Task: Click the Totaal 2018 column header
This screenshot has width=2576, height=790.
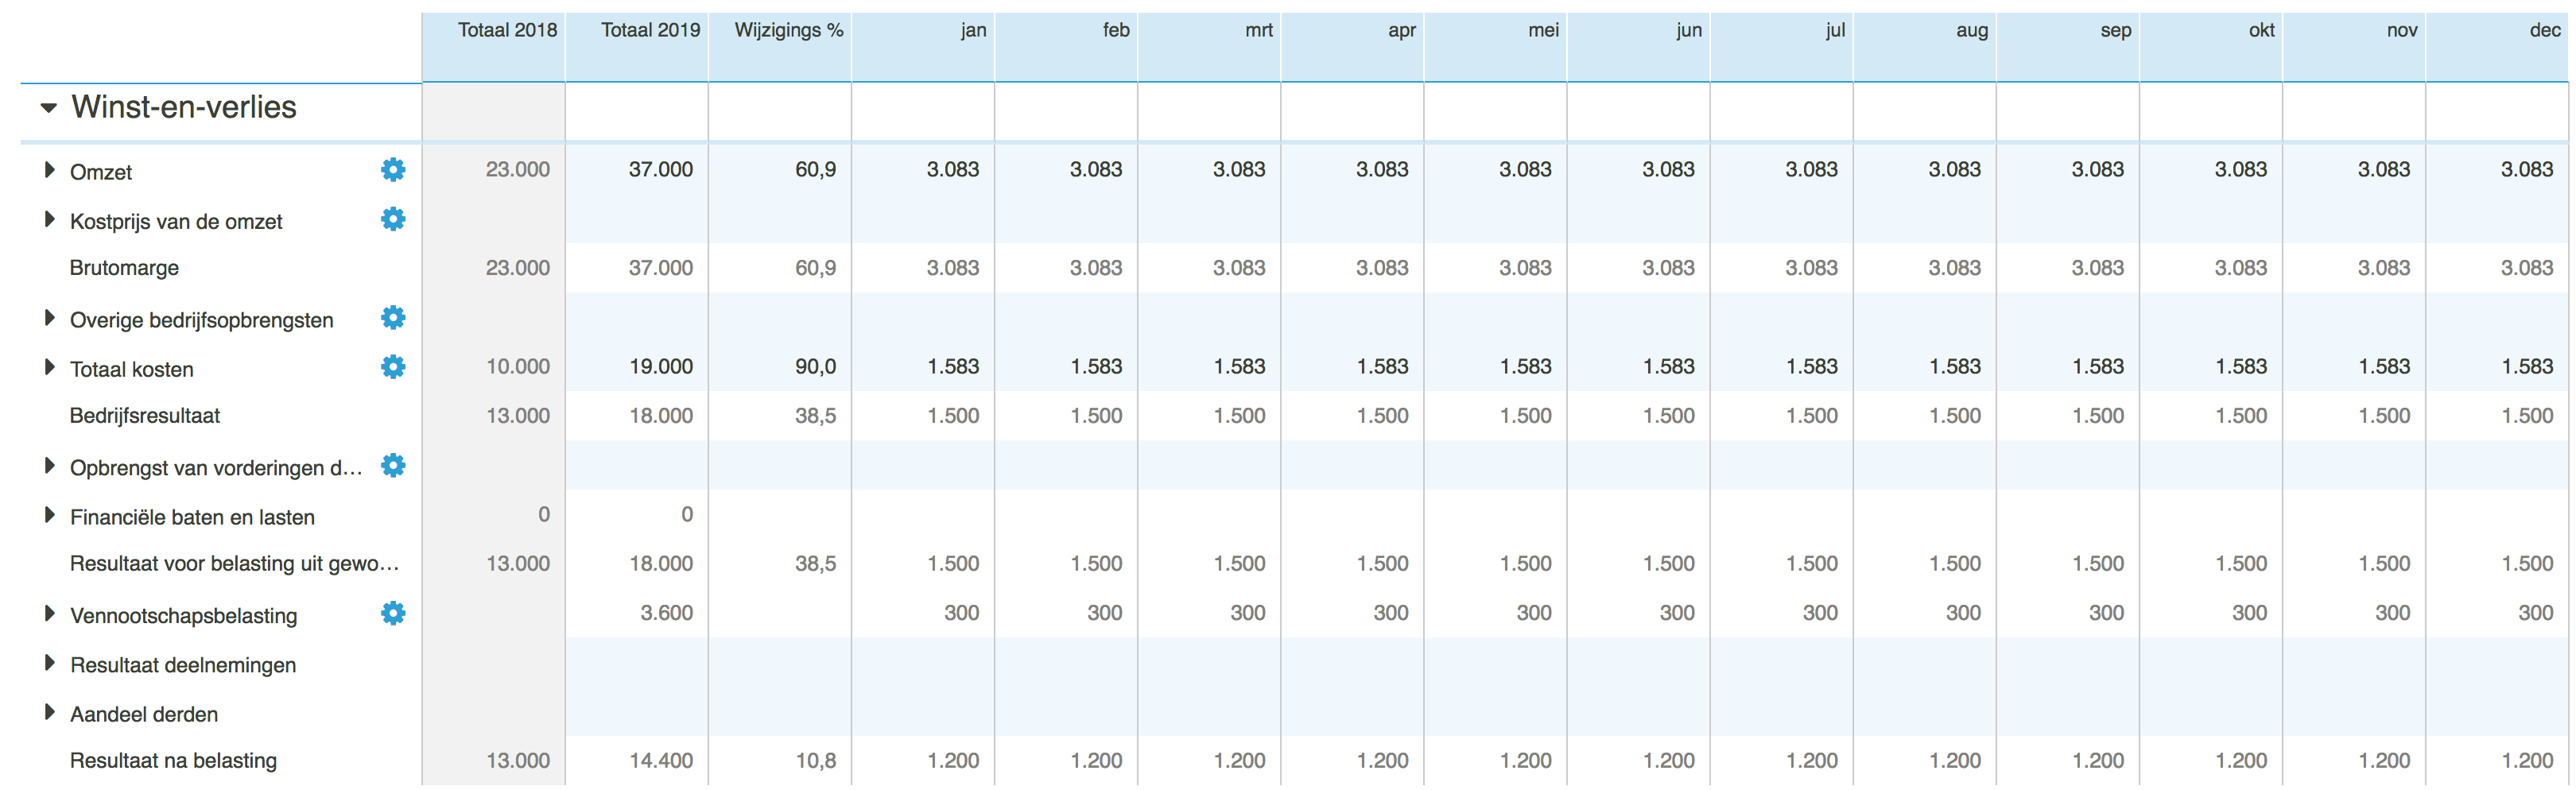Action: [x=507, y=31]
